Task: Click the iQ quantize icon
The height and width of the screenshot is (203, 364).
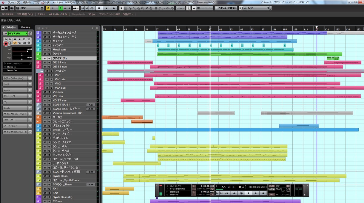Action: coord(241,8)
